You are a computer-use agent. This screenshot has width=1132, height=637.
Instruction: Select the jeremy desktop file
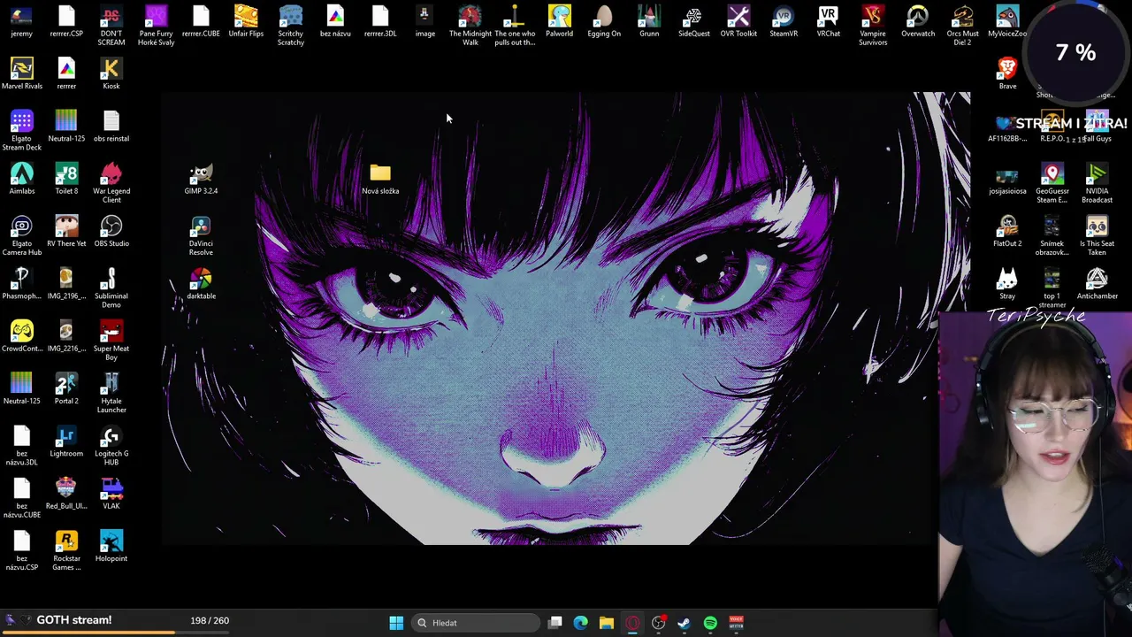pyautogui.click(x=22, y=22)
